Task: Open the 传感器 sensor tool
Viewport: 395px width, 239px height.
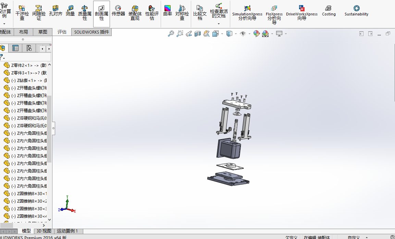Action: [x=118, y=11]
